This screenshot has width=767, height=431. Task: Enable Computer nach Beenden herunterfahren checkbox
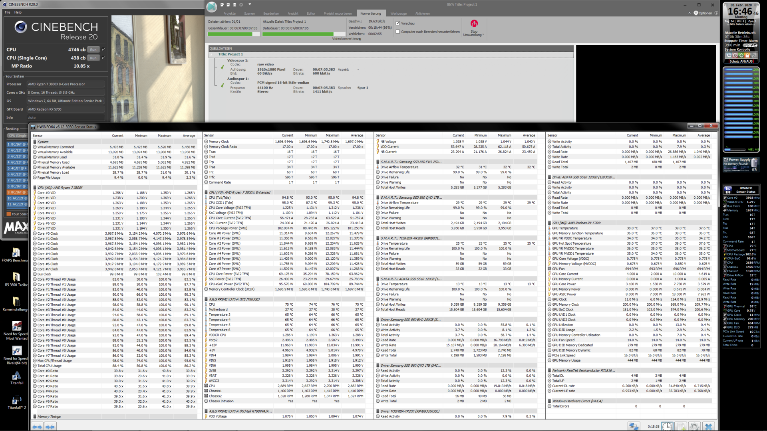tap(398, 32)
